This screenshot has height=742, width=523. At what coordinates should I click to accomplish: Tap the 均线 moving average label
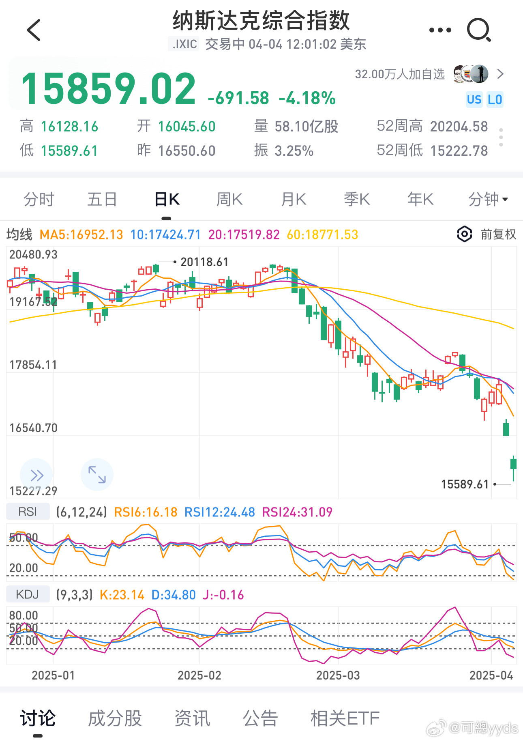coord(19,234)
